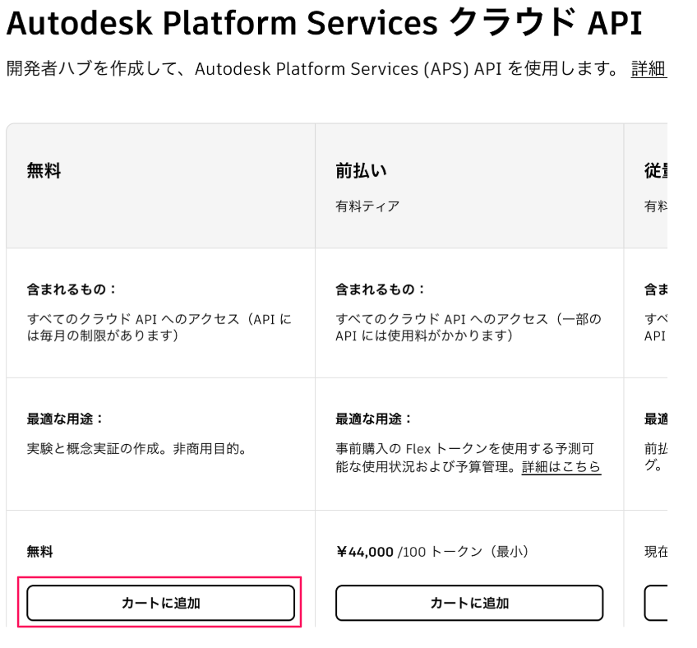Click the 実験と概念実証の作成。非商用目的。 text
The width and height of the screenshot is (697, 648).
click(x=136, y=449)
